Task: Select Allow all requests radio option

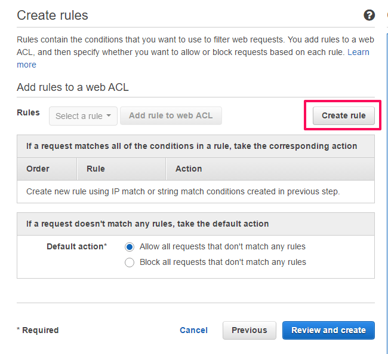Action: pos(130,246)
